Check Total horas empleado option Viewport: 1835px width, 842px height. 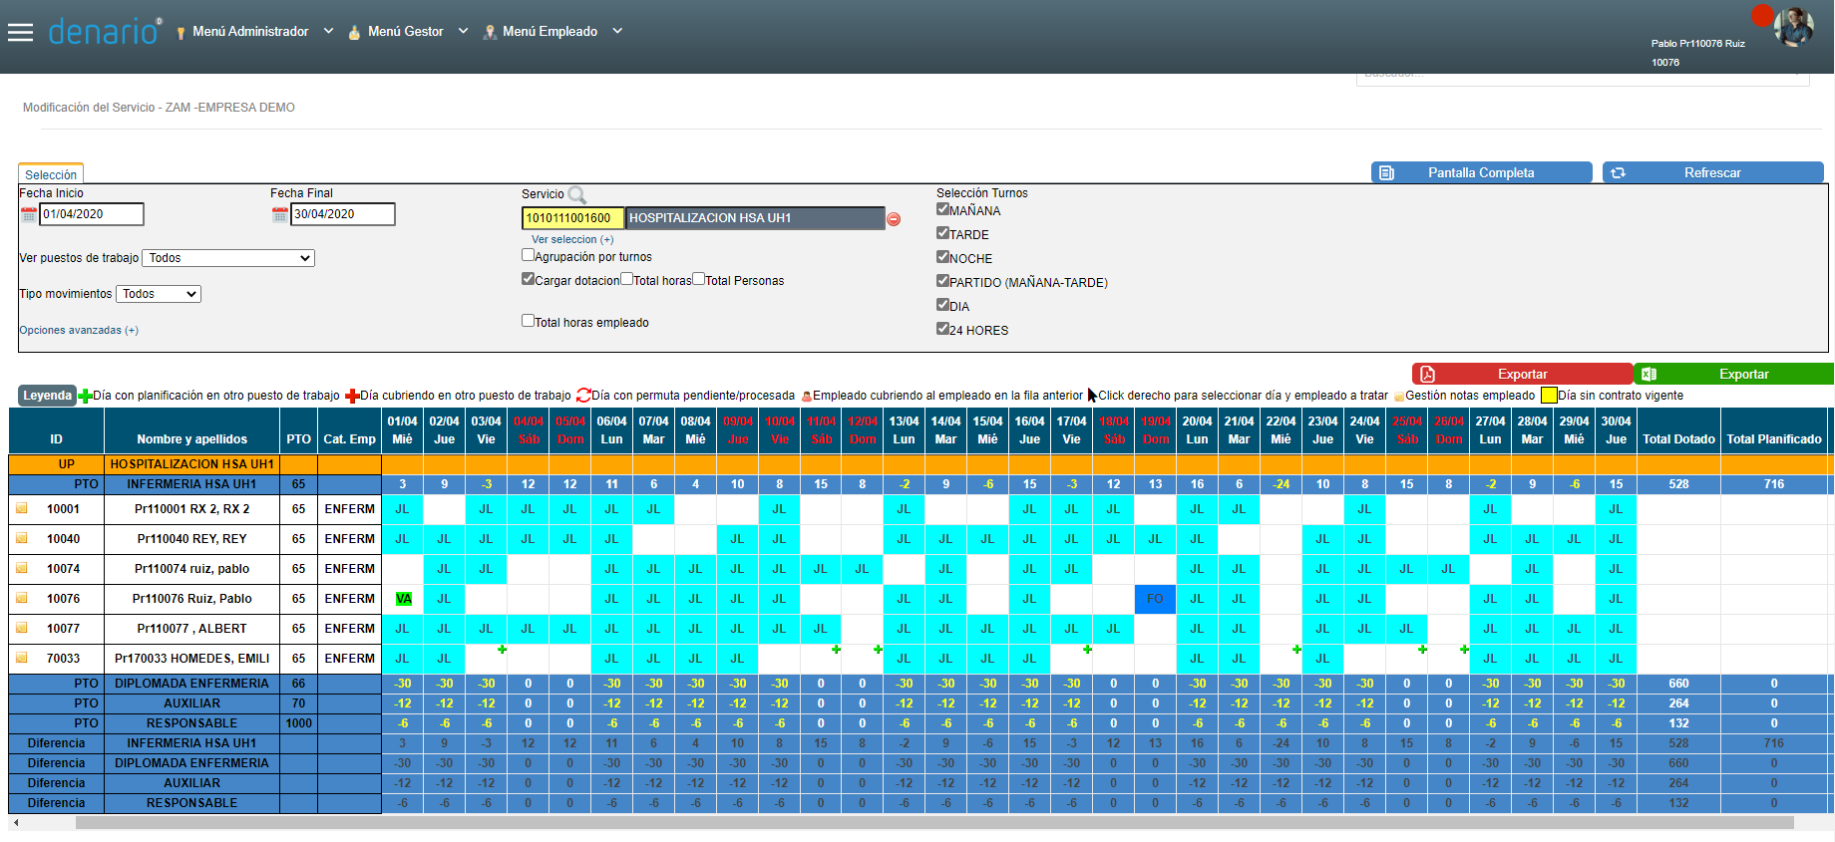pyautogui.click(x=528, y=321)
